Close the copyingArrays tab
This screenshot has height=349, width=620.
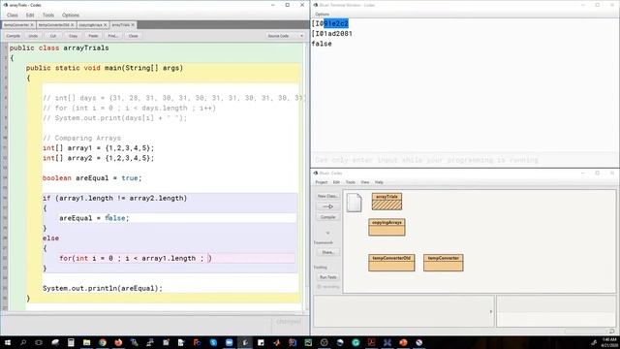click(x=106, y=25)
